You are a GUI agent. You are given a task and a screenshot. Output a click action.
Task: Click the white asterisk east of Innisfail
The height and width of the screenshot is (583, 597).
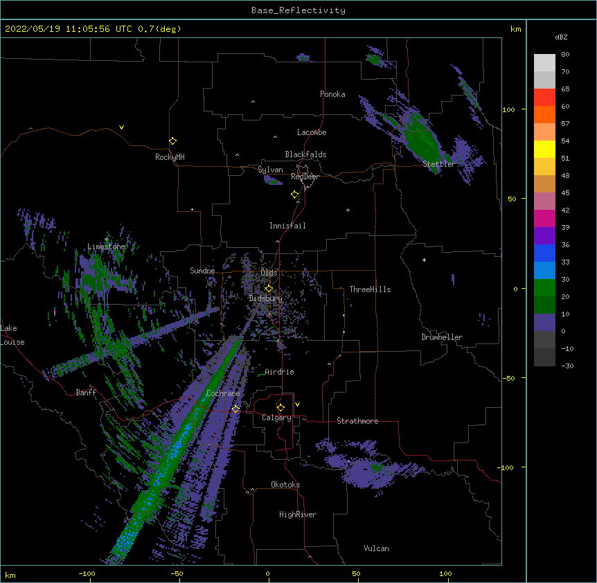[348, 210]
